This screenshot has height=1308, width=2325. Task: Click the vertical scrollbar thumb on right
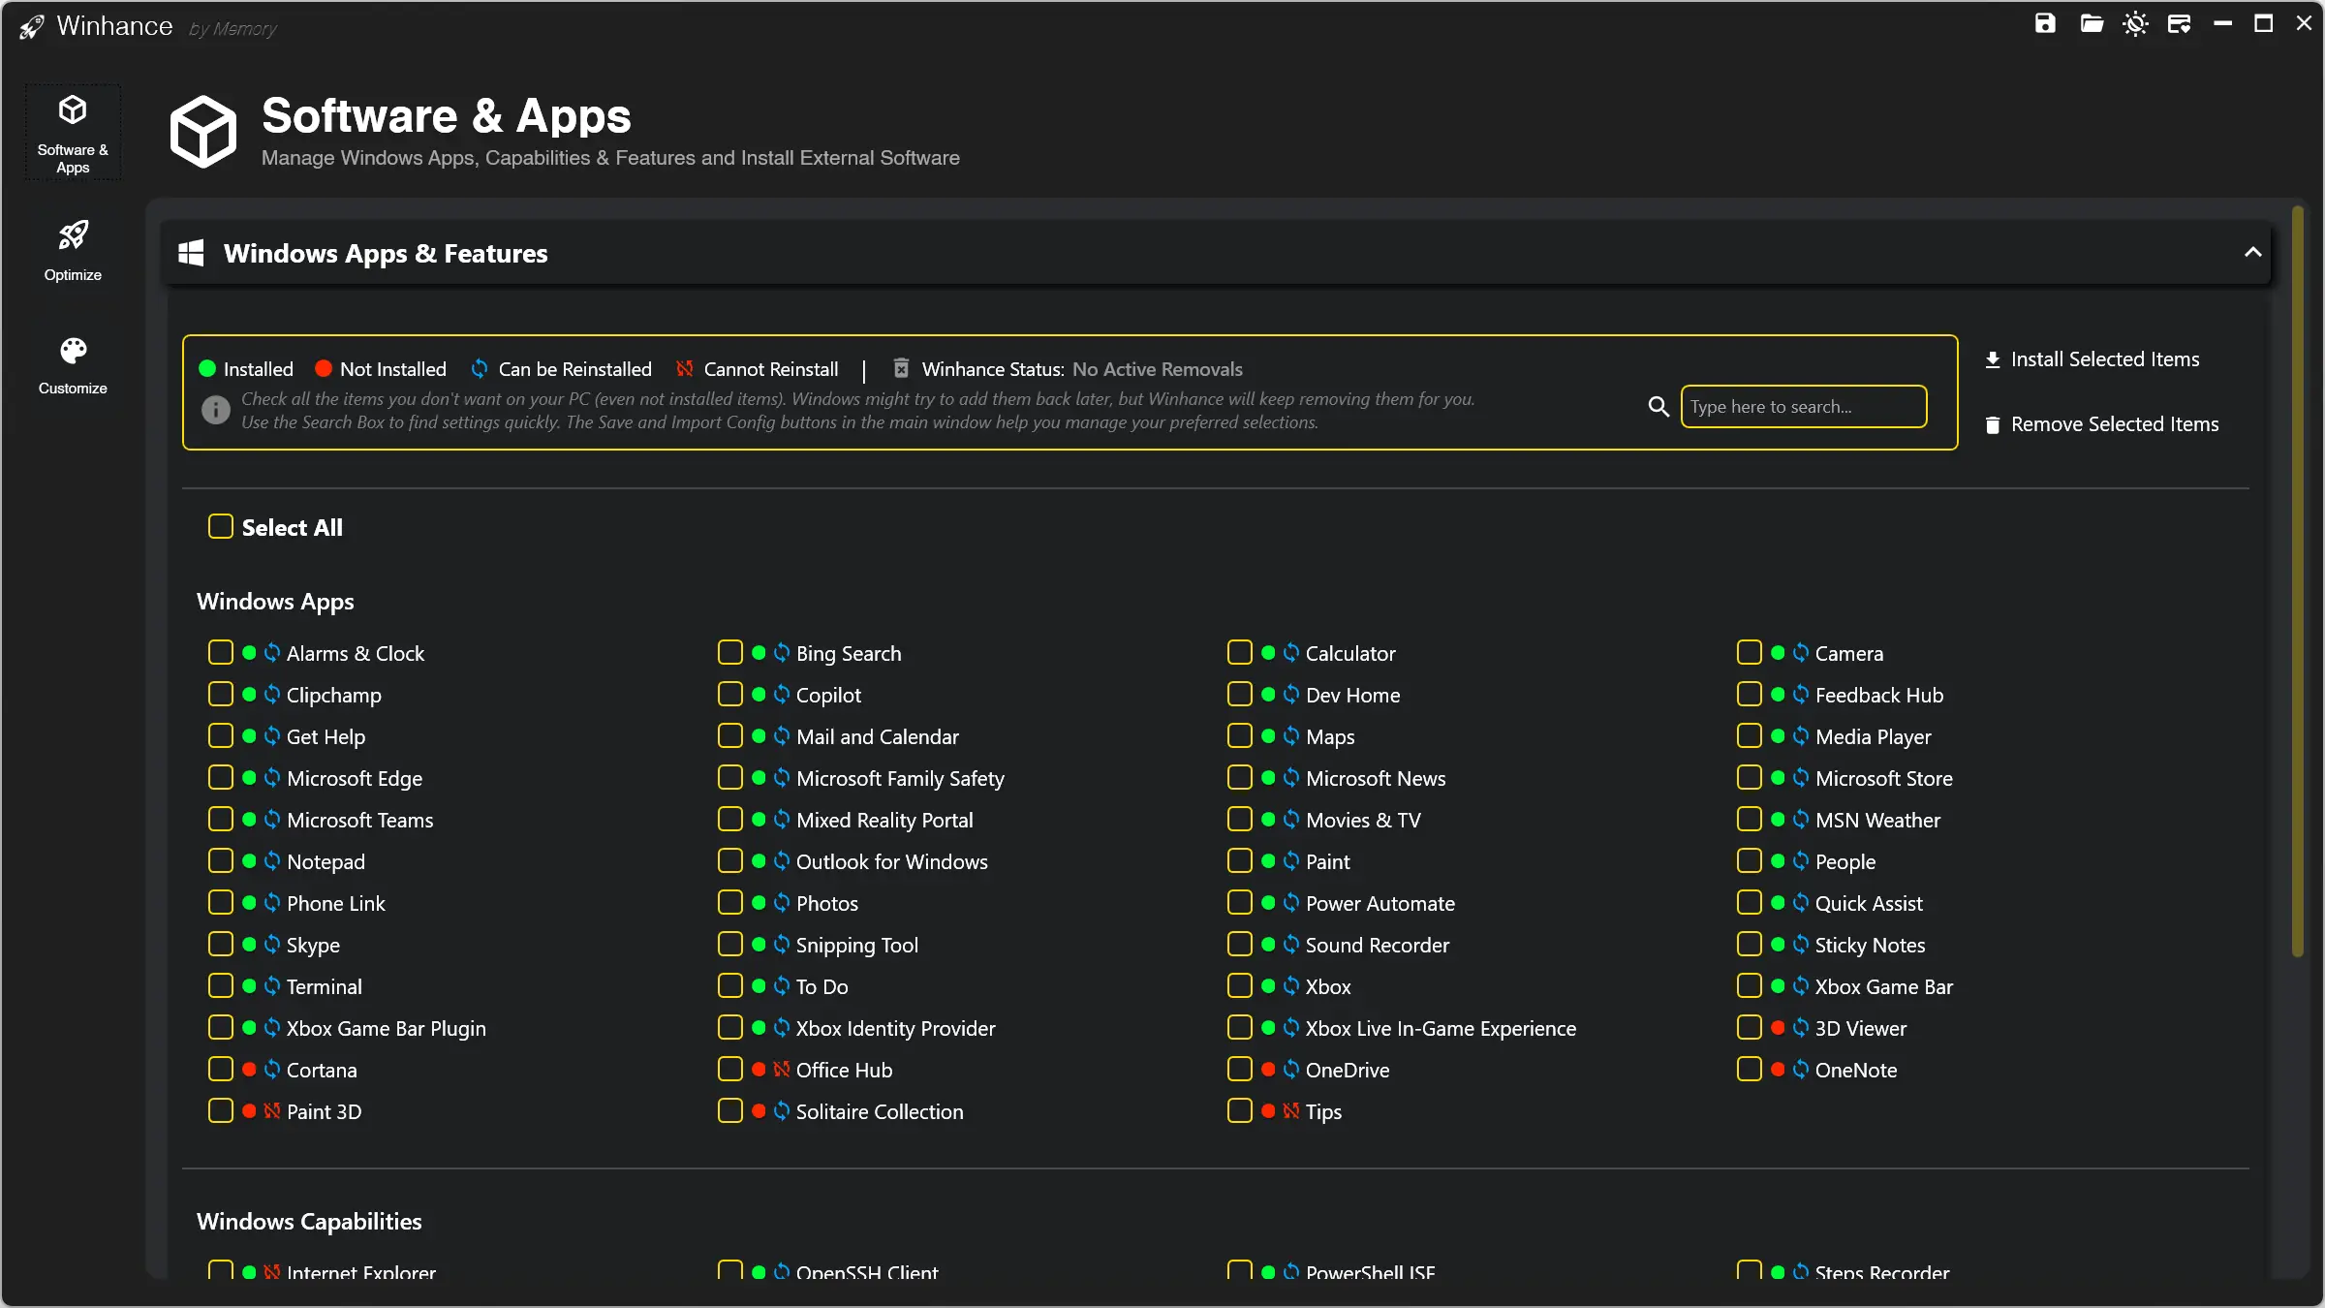click(2298, 581)
